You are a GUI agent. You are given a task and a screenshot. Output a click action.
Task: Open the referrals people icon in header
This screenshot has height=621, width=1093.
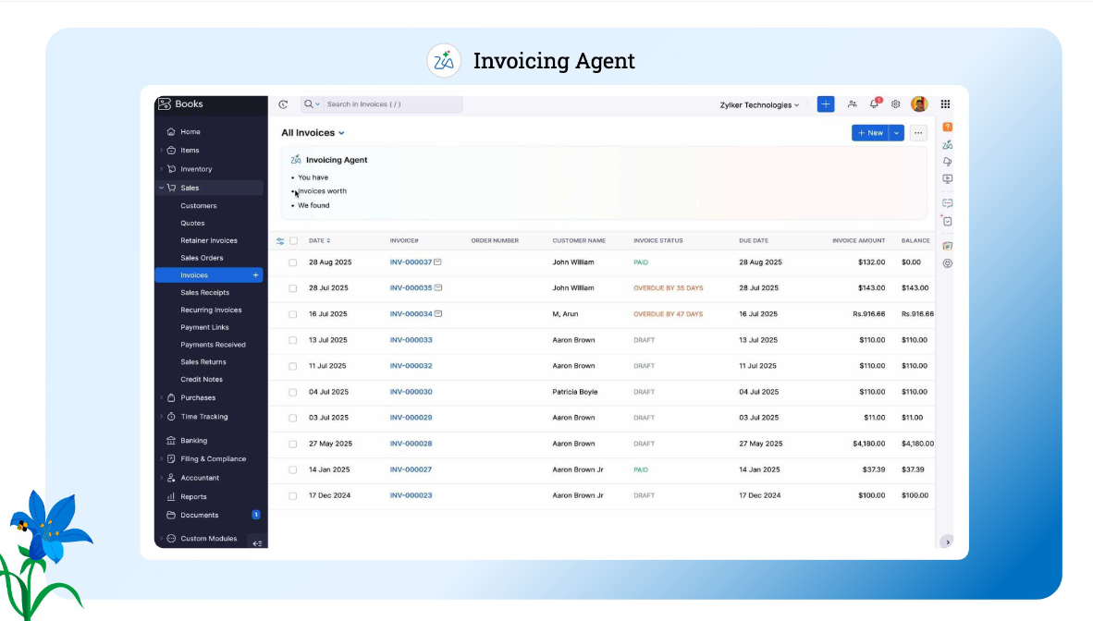pyautogui.click(x=852, y=104)
